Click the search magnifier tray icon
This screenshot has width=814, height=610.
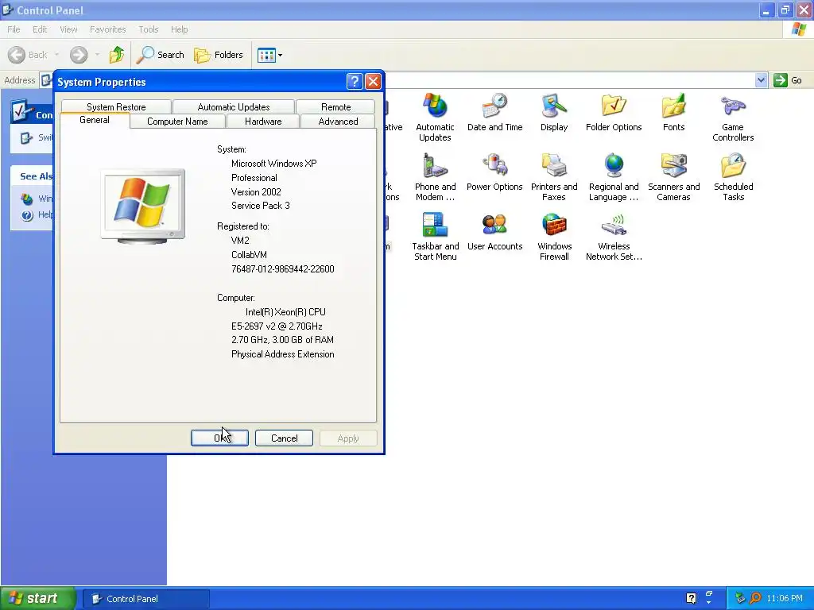click(755, 598)
